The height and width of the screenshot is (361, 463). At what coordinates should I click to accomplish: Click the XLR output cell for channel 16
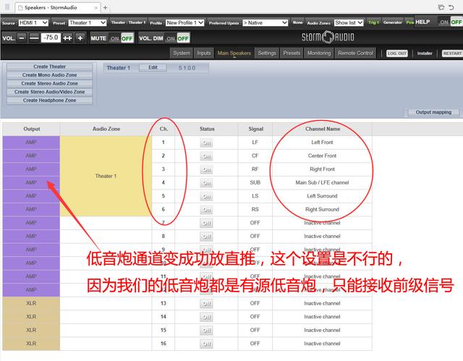click(x=31, y=344)
